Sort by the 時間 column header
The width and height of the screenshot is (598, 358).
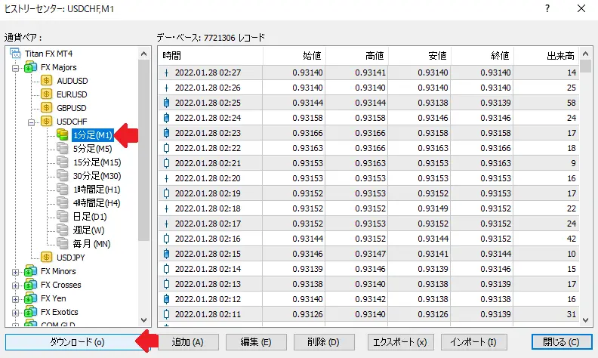tap(211, 56)
